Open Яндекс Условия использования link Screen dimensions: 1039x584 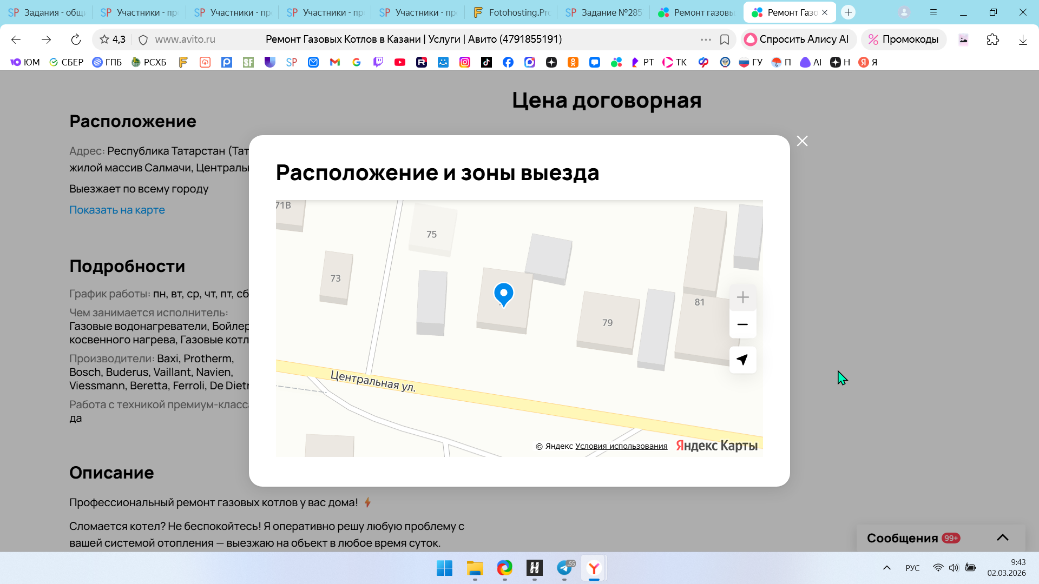pos(621,446)
